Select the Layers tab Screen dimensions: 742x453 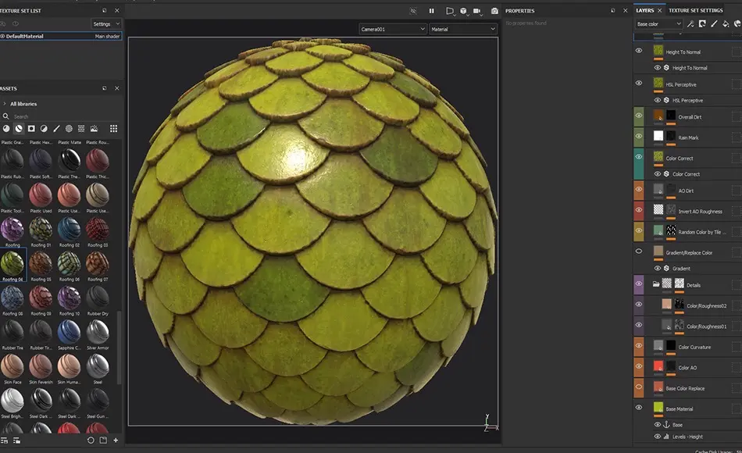click(644, 10)
